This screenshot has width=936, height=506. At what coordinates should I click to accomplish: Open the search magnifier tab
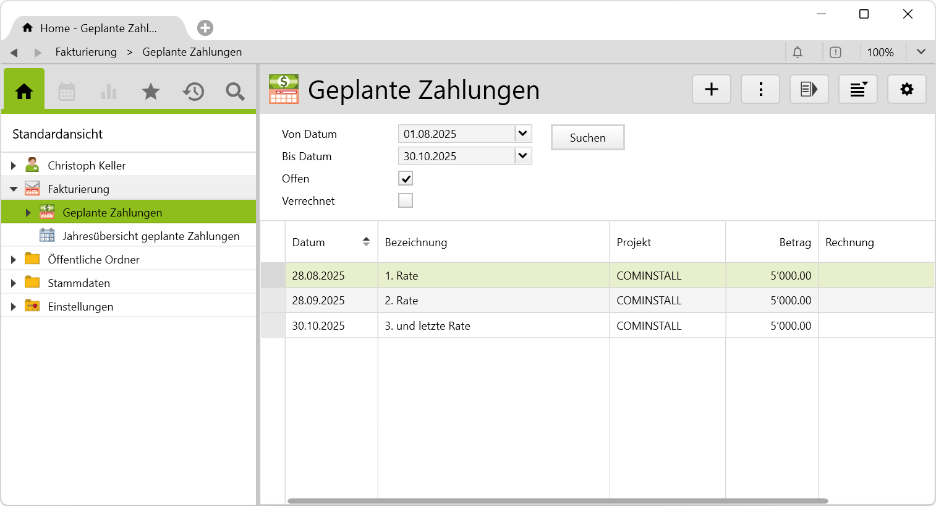(x=235, y=92)
